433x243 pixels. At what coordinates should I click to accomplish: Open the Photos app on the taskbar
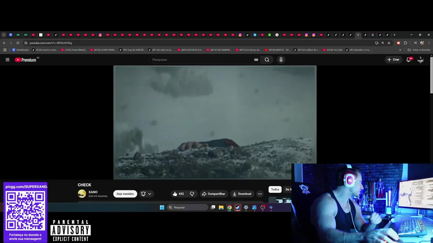[x=254, y=208]
